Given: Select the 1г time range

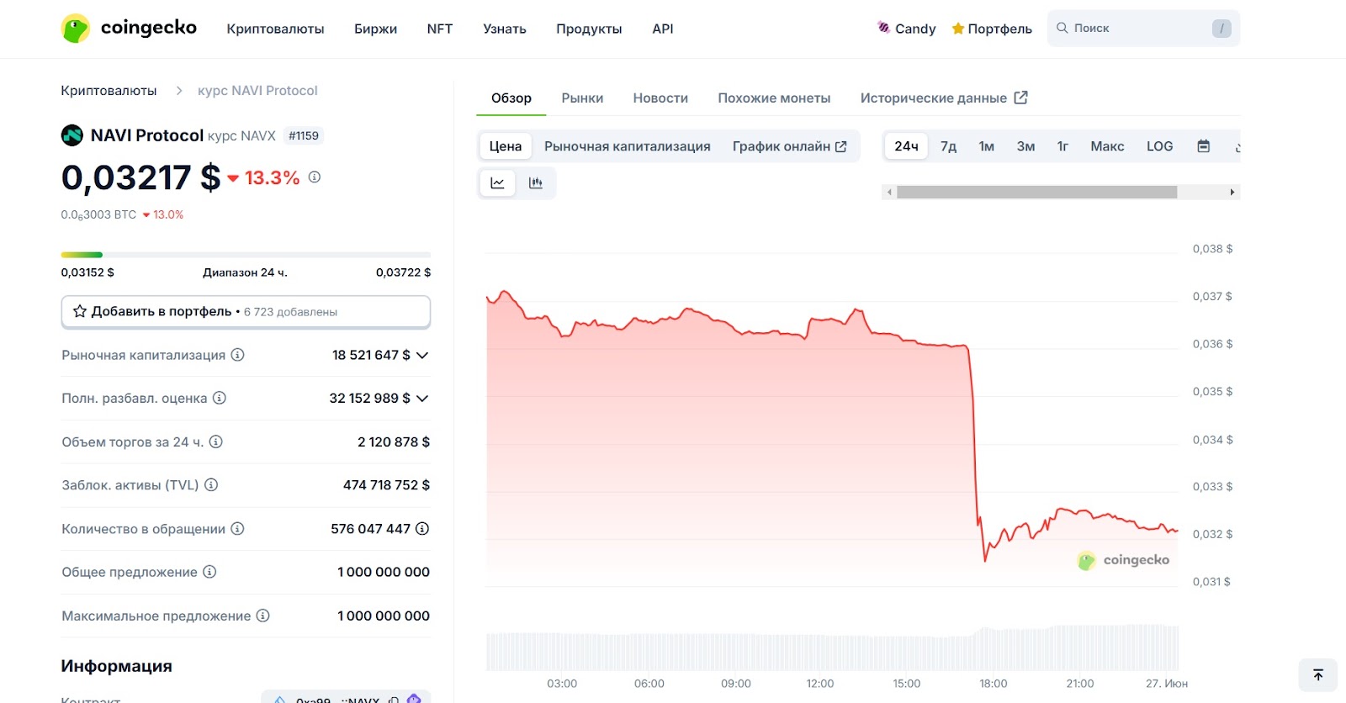Looking at the screenshot, I should click(1062, 146).
